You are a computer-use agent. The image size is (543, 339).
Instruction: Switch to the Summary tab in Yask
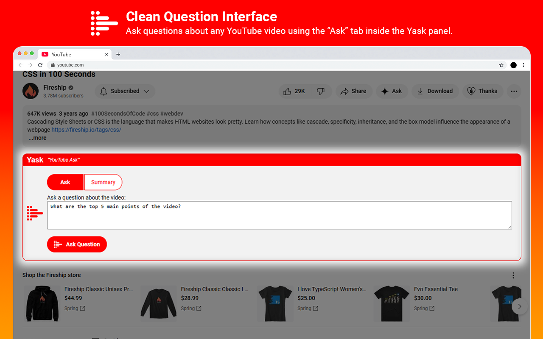tap(103, 182)
